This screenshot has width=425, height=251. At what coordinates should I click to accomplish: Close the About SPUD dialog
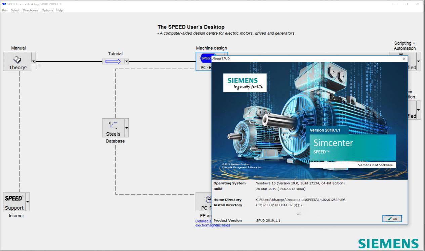pos(404,58)
